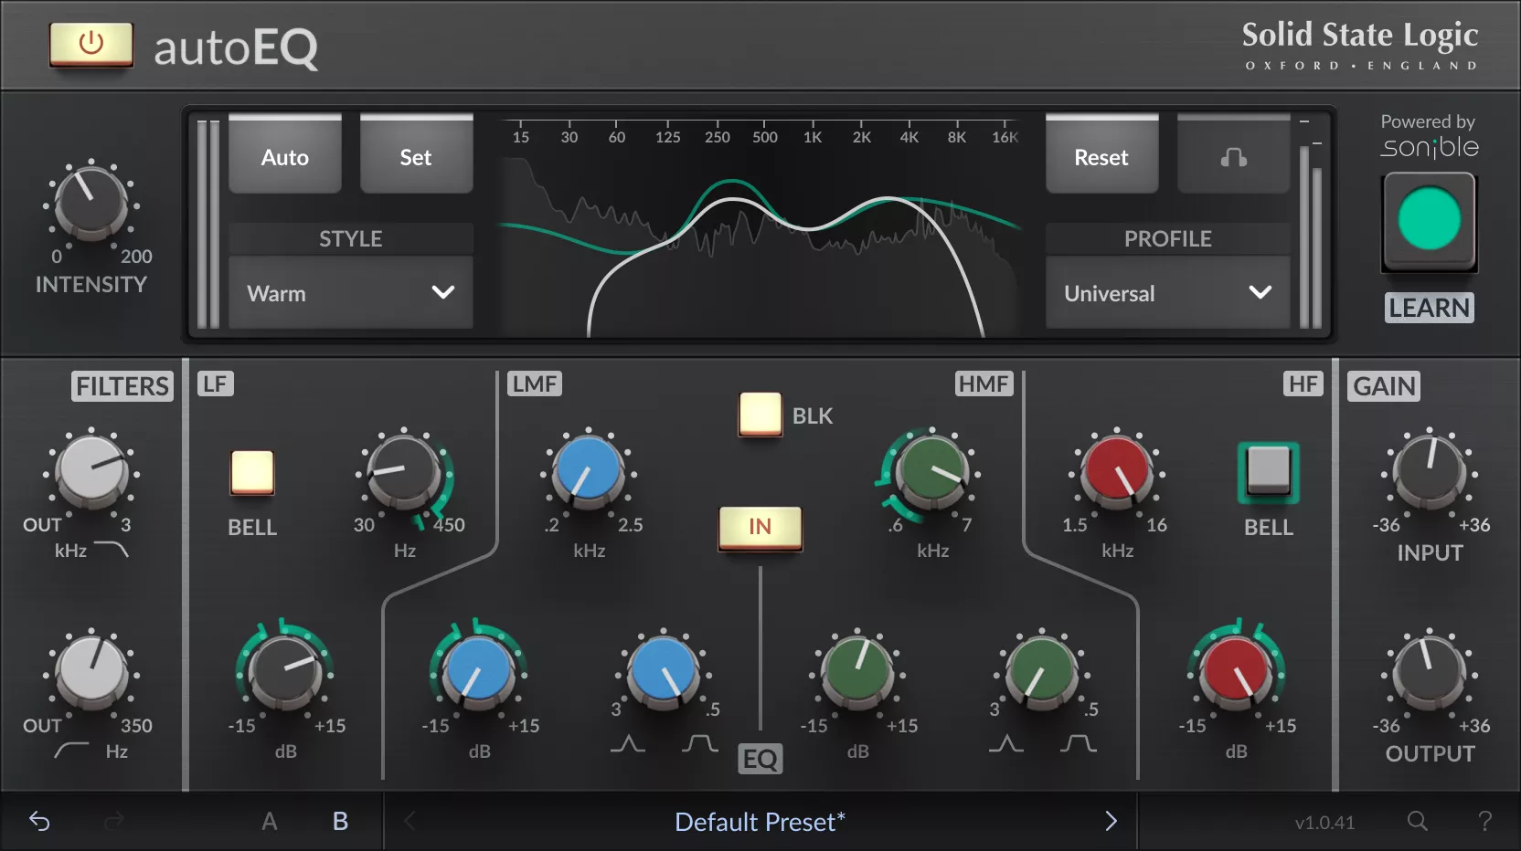Open the Universal profile dropdown
The image size is (1521, 851).
coord(1167,293)
